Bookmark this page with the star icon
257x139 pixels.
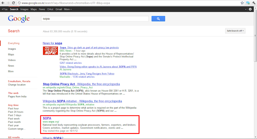(x=242, y=3)
